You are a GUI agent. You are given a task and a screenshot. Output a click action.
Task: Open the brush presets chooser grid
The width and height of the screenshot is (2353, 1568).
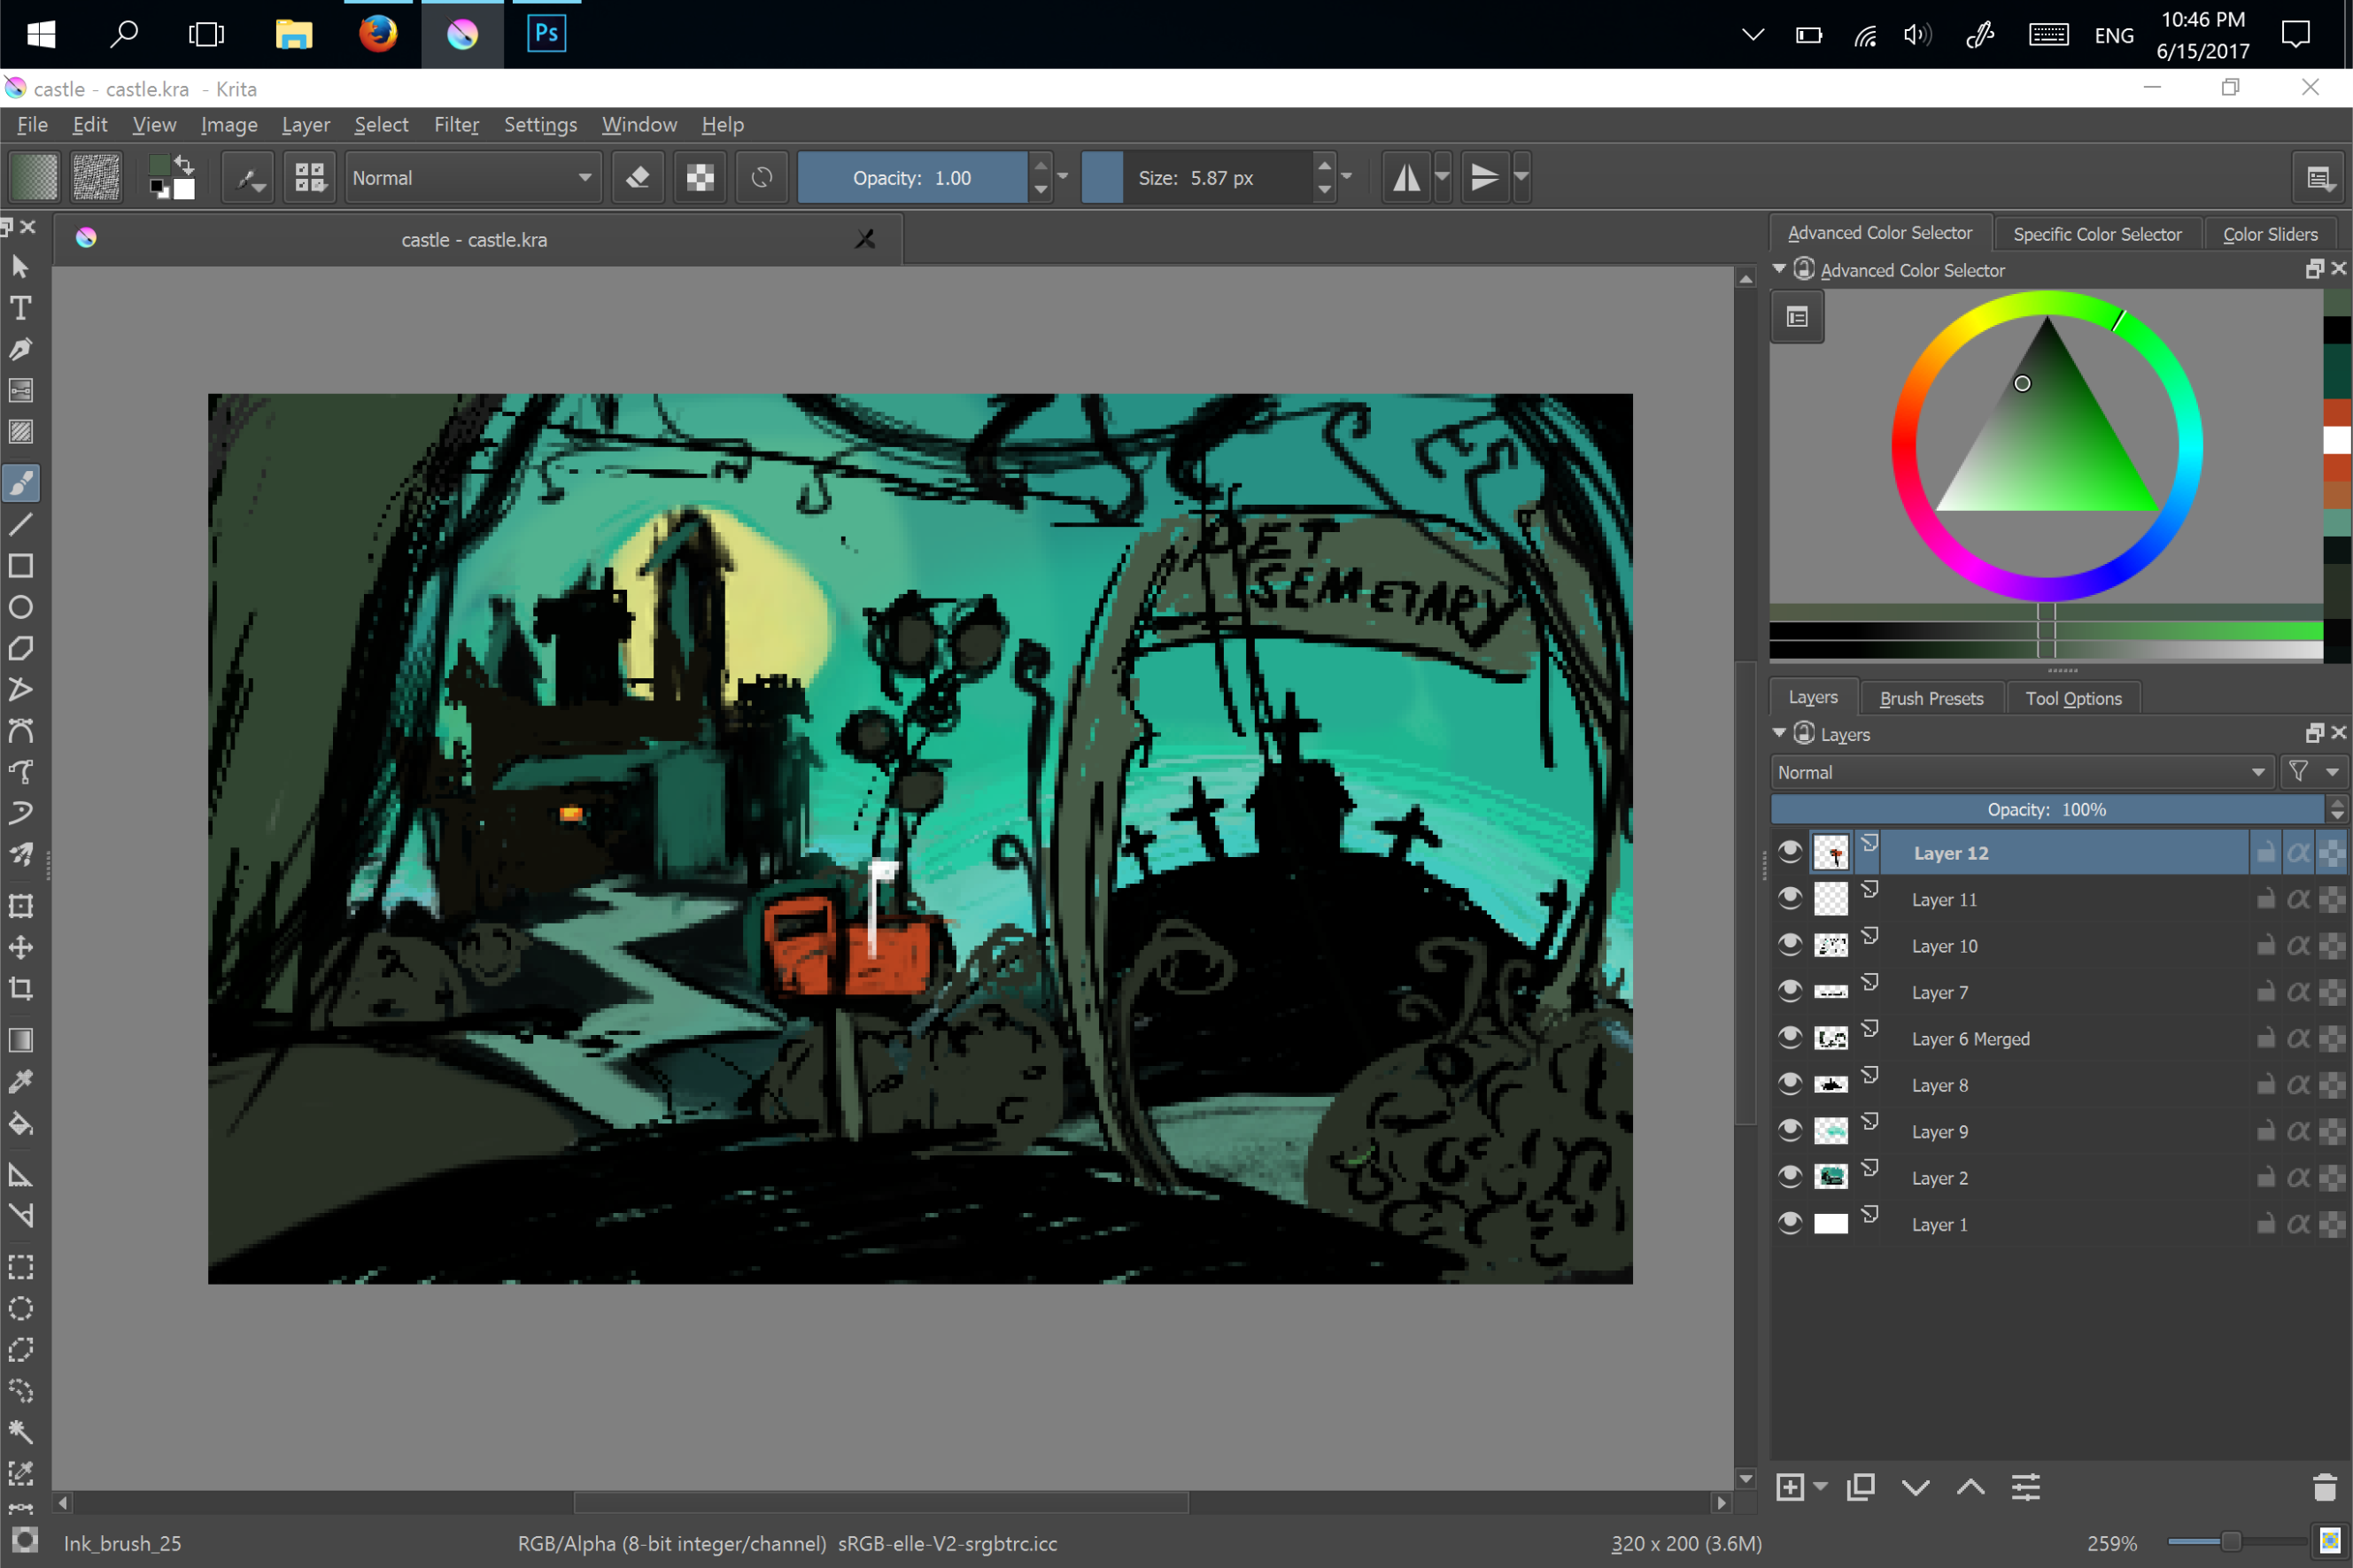310,178
